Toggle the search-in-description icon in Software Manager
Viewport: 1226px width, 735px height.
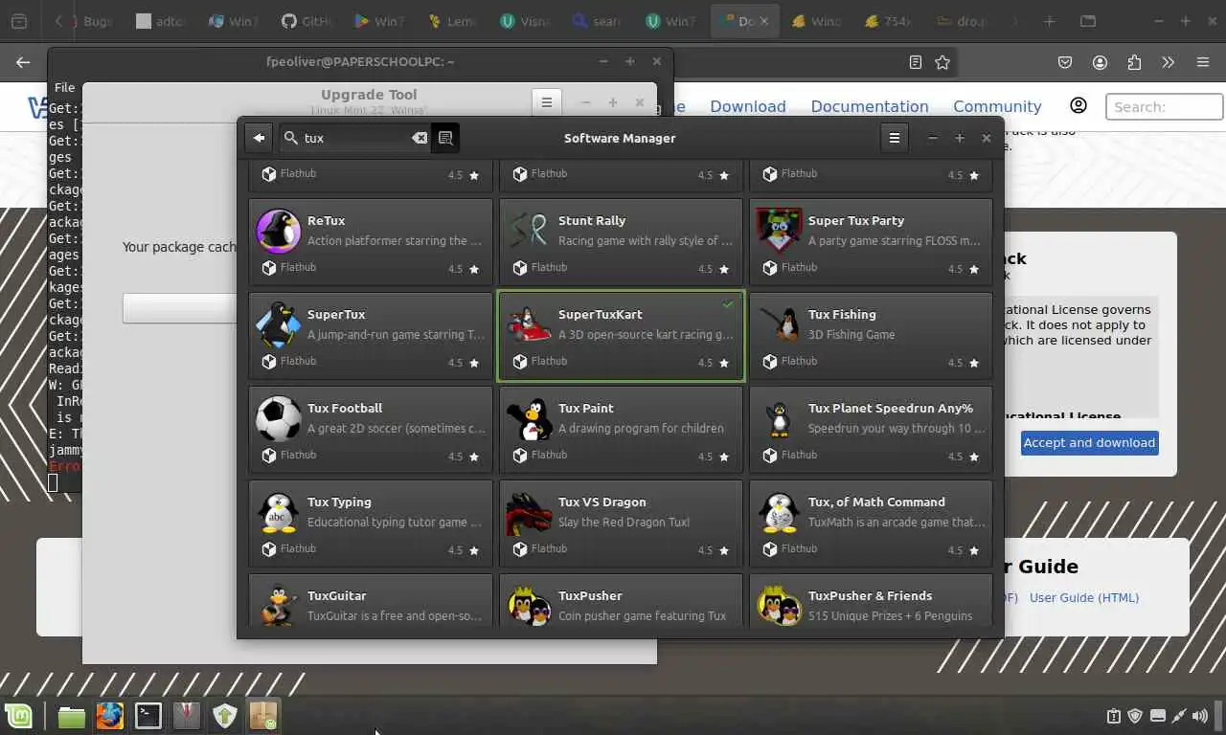coord(445,138)
